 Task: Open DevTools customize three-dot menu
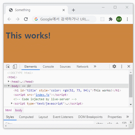point(122,66)
